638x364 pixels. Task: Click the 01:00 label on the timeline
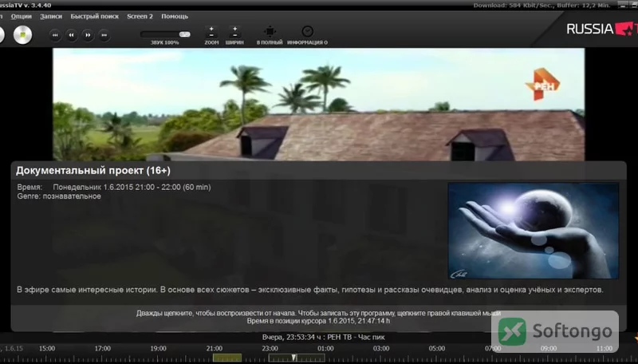pyautogui.click(x=325, y=349)
